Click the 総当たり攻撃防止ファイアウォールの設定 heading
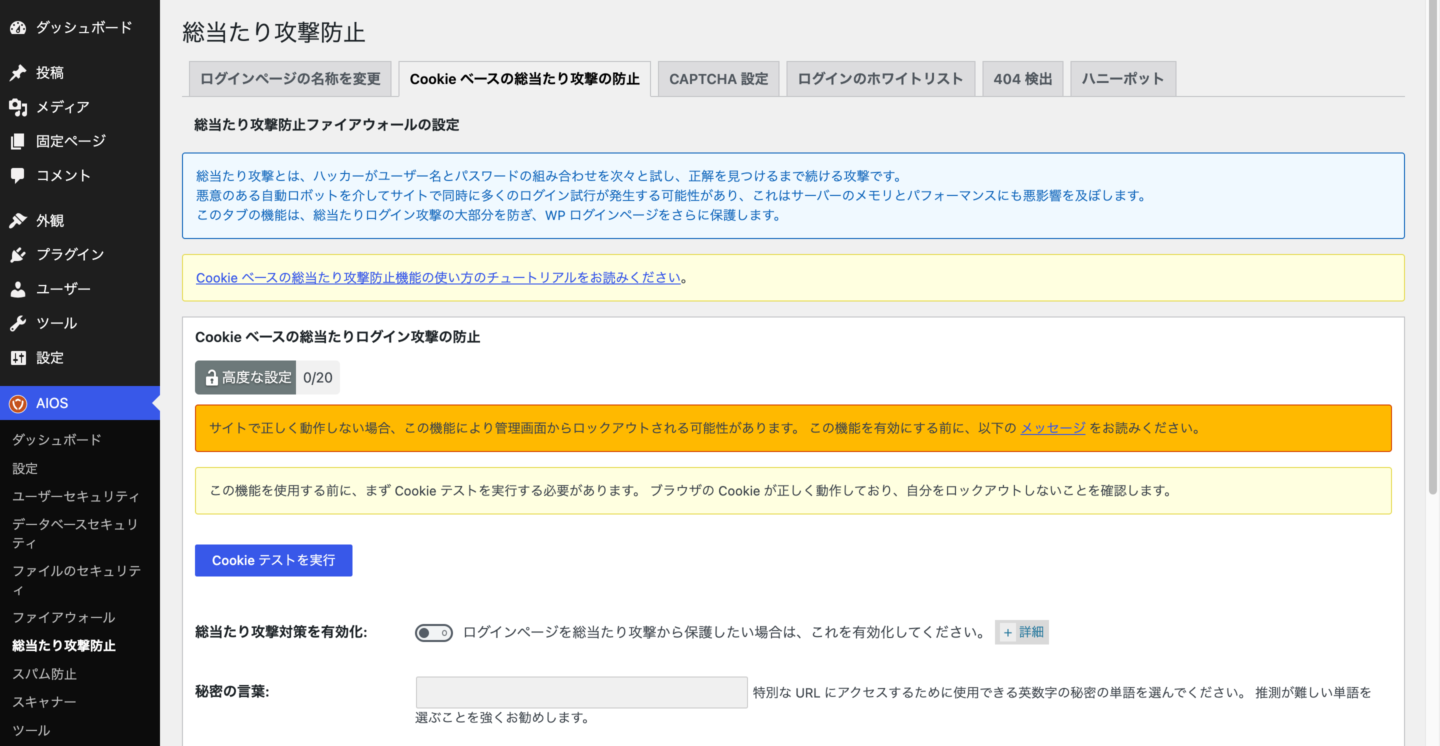This screenshot has height=746, width=1440. point(326,124)
